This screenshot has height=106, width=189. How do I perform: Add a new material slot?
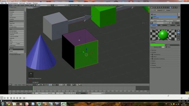point(179,14)
